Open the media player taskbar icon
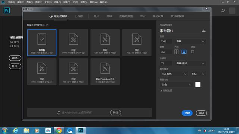The width and height of the screenshot is (239, 134). coord(37,131)
